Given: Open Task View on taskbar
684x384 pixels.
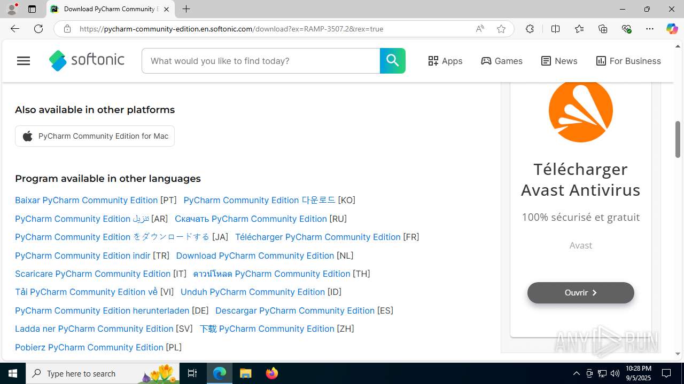Looking at the screenshot, I should tap(192, 373).
